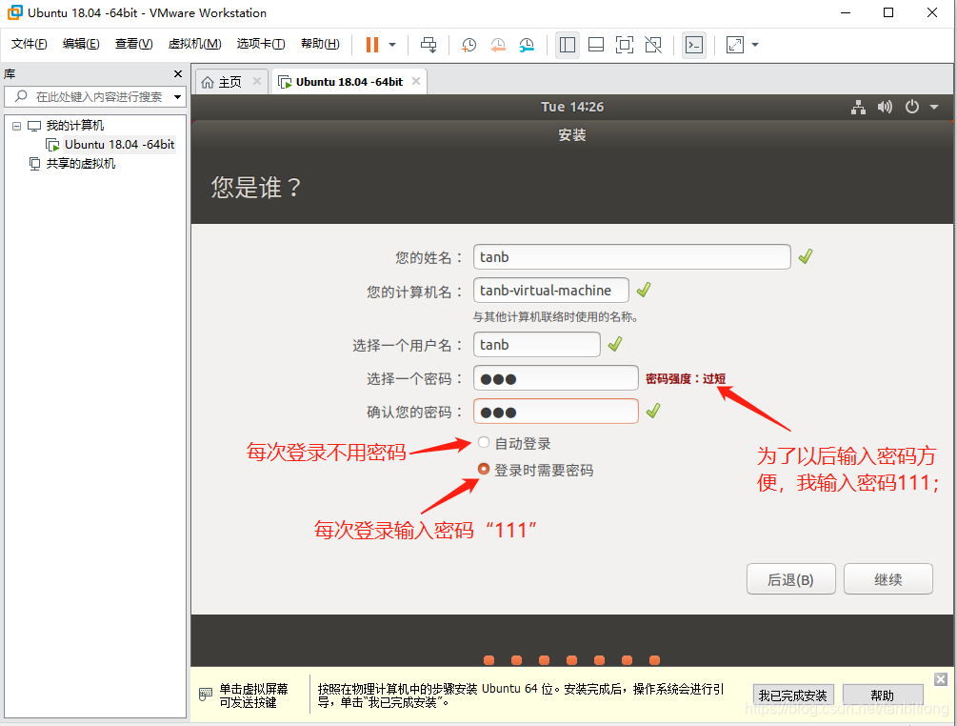Click the network icon on Ubuntu's top bar
Image resolution: width=957 pixels, height=726 pixels.
(x=858, y=107)
